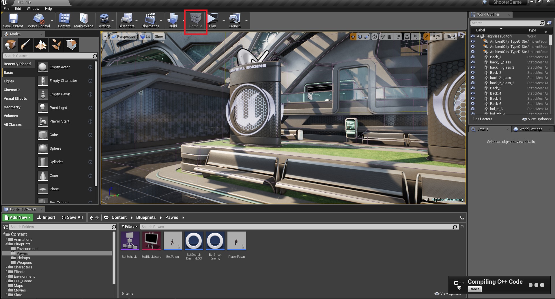Expand the Filters dropdown in Content Browser
Screen dimensions: 555x299
[129, 227]
